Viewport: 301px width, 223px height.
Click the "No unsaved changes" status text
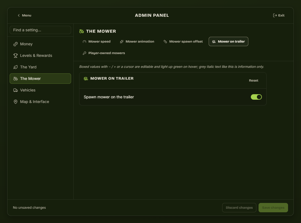pos(29,208)
